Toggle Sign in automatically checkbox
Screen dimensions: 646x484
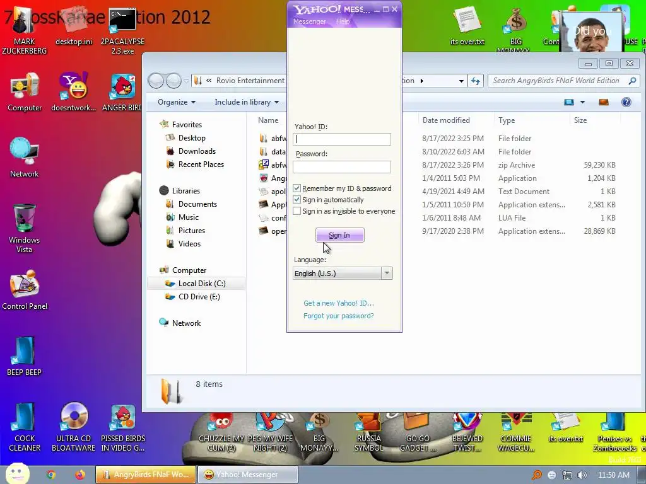(x=297, y=200)
